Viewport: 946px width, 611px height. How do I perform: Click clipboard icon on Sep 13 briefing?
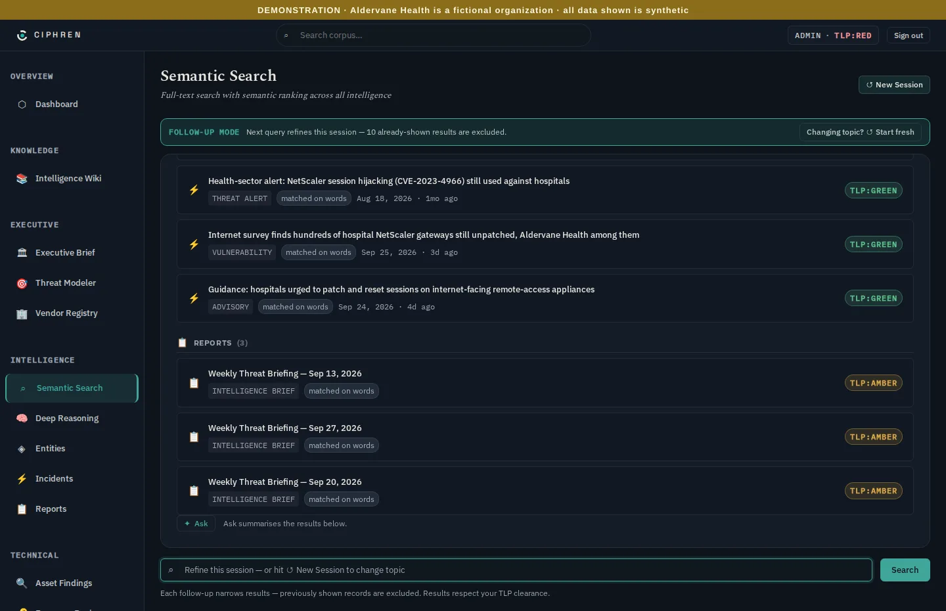click(x=194, y=383)
